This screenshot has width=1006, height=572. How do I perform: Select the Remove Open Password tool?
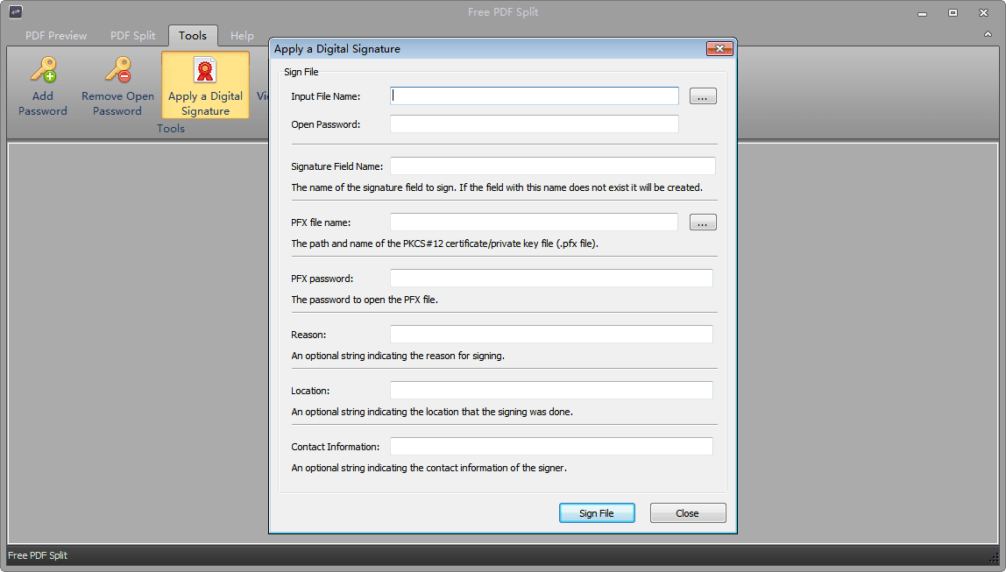pos(117,86)
